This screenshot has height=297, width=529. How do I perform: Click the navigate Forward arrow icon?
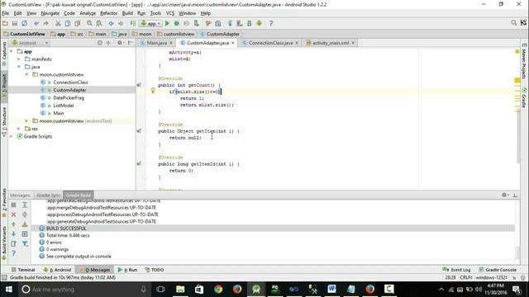(121, 23)
